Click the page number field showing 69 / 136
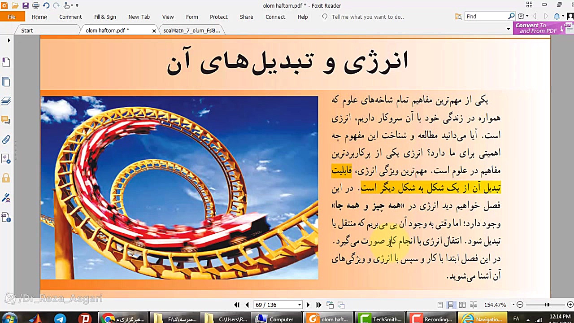The image size is (574, 323). tap(274, 305)
